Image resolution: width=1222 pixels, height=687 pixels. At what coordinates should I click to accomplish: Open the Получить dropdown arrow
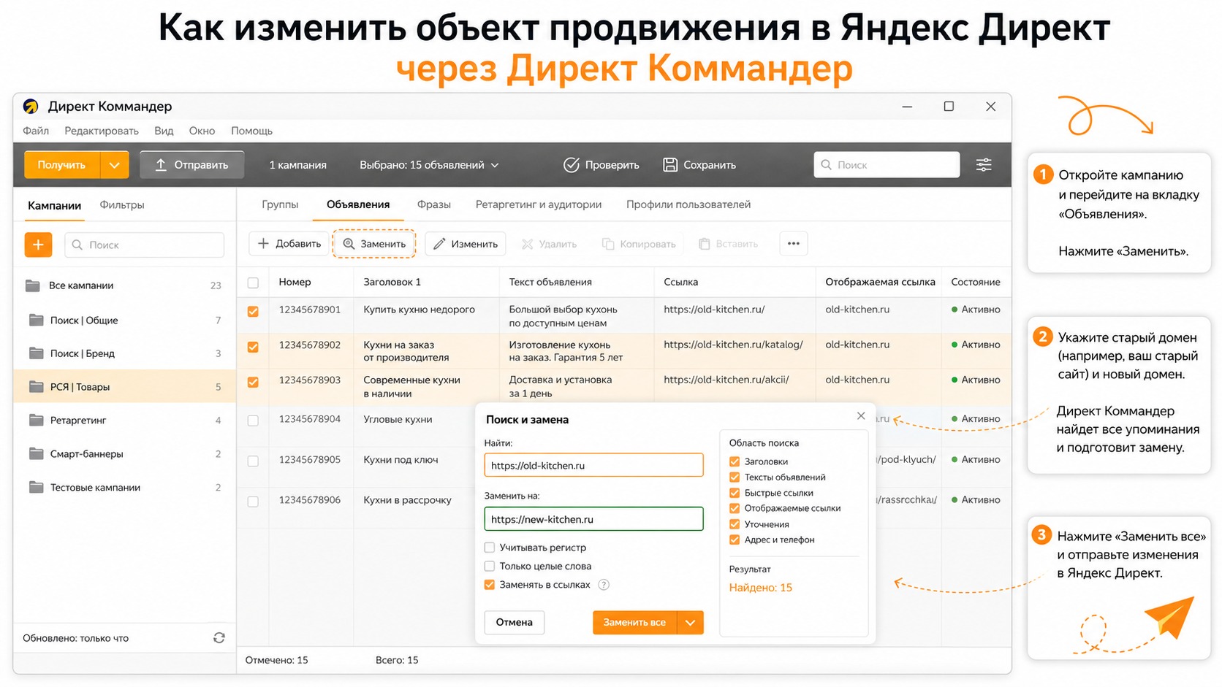click(115, 165)
